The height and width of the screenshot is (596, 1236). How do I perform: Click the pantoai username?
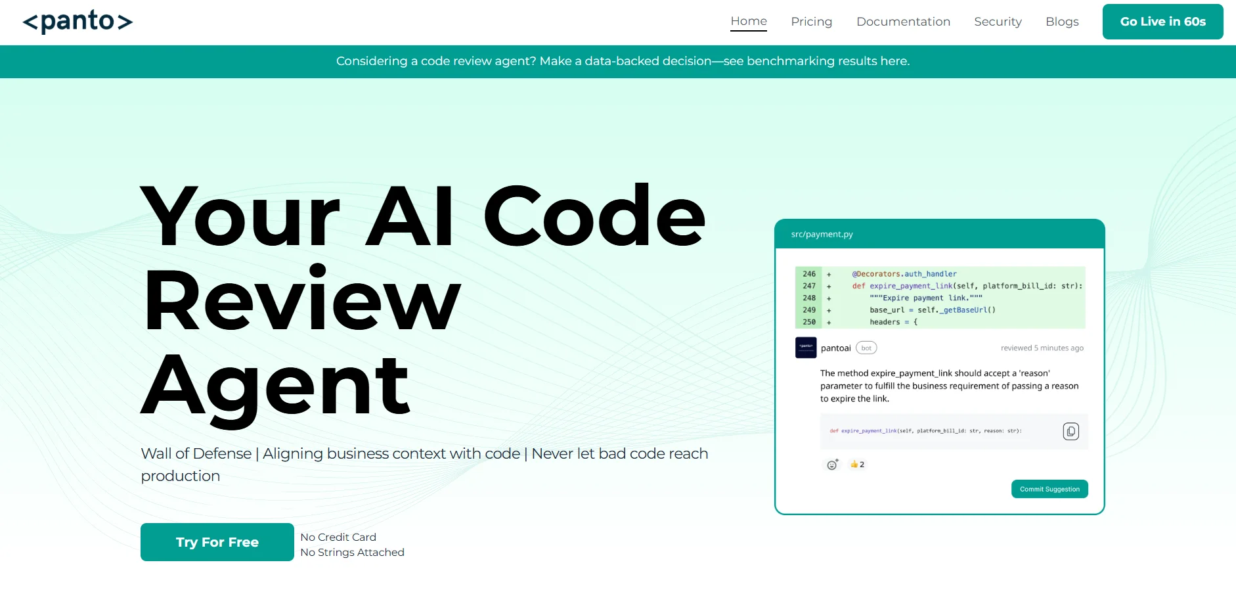[x=835, y=348]
